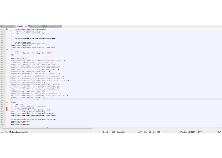Collapse the success function fold at line 60
The width and height of the screenshot is (222, 158).
pos(7,108)
